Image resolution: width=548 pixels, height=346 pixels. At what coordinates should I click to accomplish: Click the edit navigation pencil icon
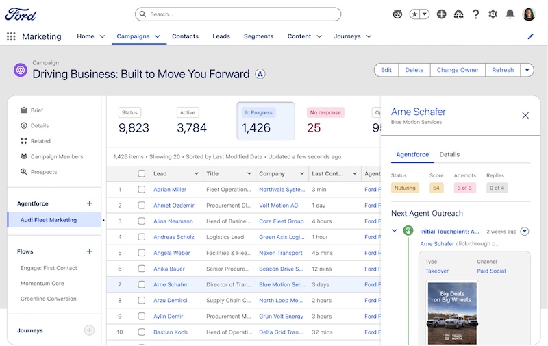click(x=530, y=36)
